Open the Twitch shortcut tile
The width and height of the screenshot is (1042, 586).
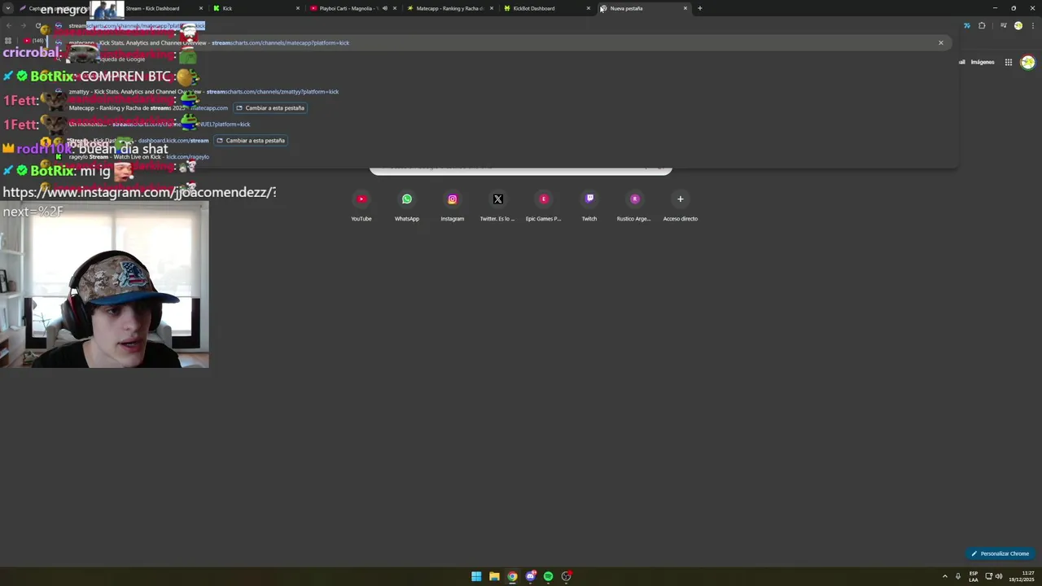[x=589, y=206]
